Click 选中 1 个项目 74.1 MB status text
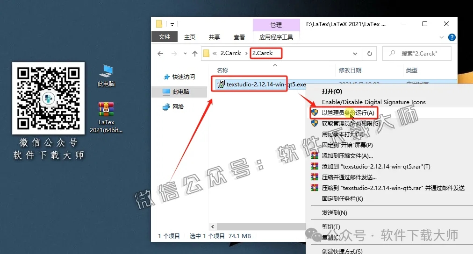This screenshot has width=473, height=254. 220,236
